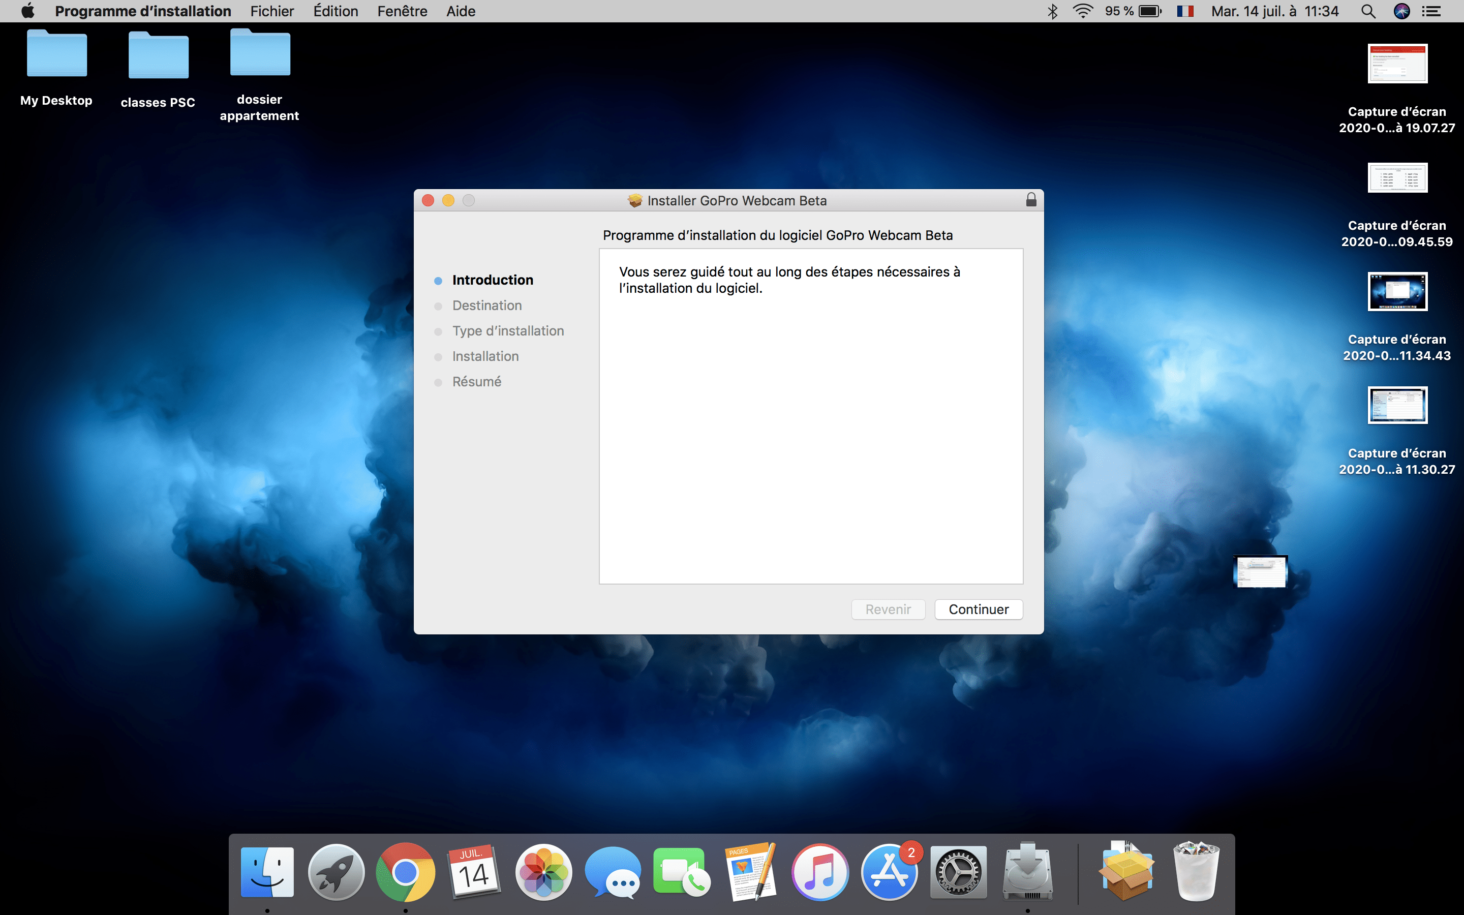Click Revenir to go back in installer
1464x915 pixels.
888,608
